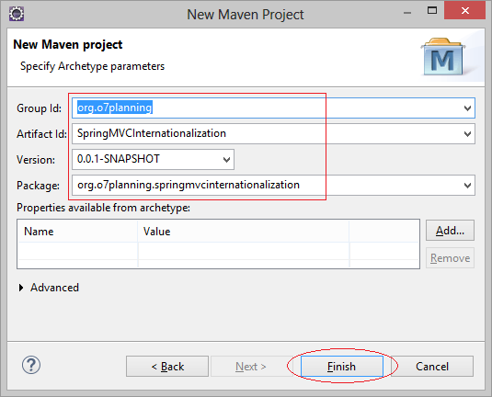Click the Eclipse window icon in title bar
492x397 pixels.
coord(17,14)
